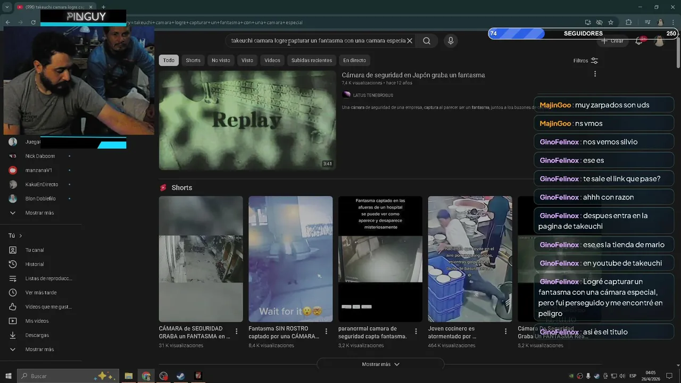Open options for Cámara de seguridad en Japón video
This screenshot has height=383, width=681.
(x=595, y=74)
